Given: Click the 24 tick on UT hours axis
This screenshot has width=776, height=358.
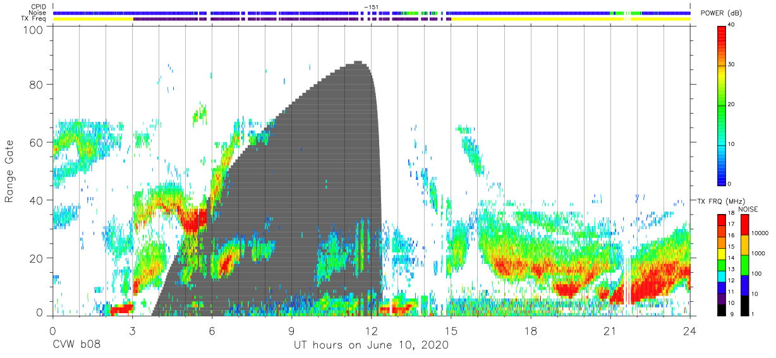Looking at the screenshot, I should [689, 330].
